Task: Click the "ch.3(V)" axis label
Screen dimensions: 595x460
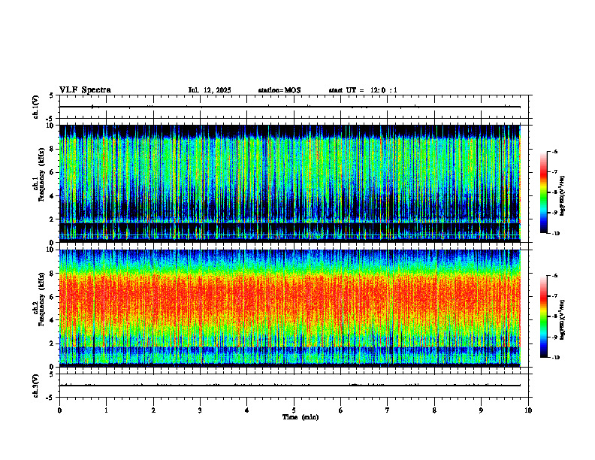Action: 36,386
